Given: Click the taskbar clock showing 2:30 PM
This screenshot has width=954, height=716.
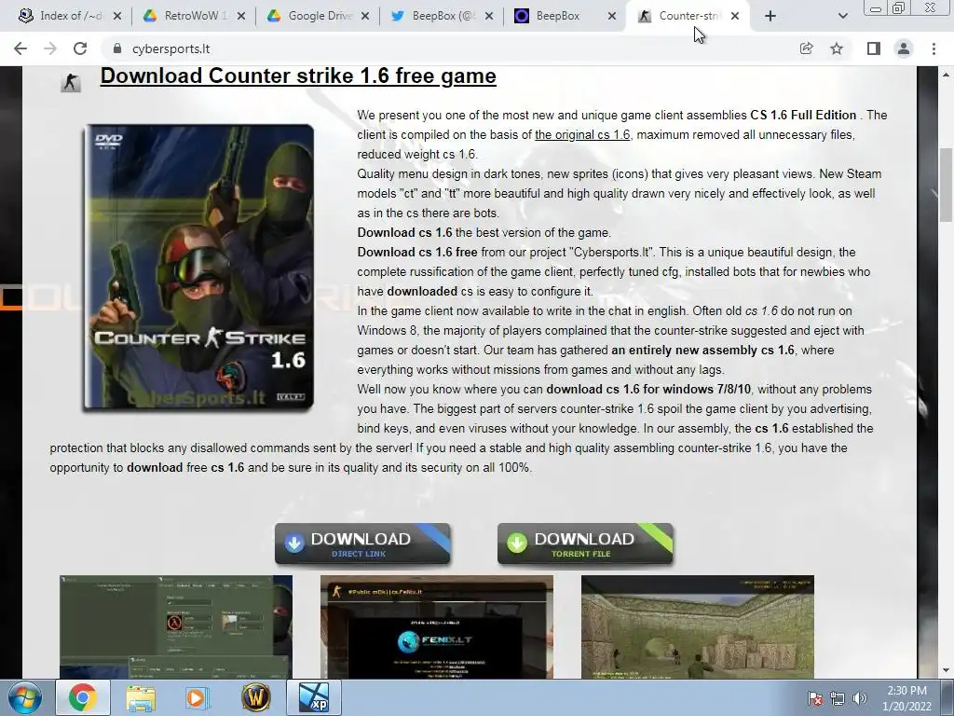Looking at the screenshot, I should (906, 698).
